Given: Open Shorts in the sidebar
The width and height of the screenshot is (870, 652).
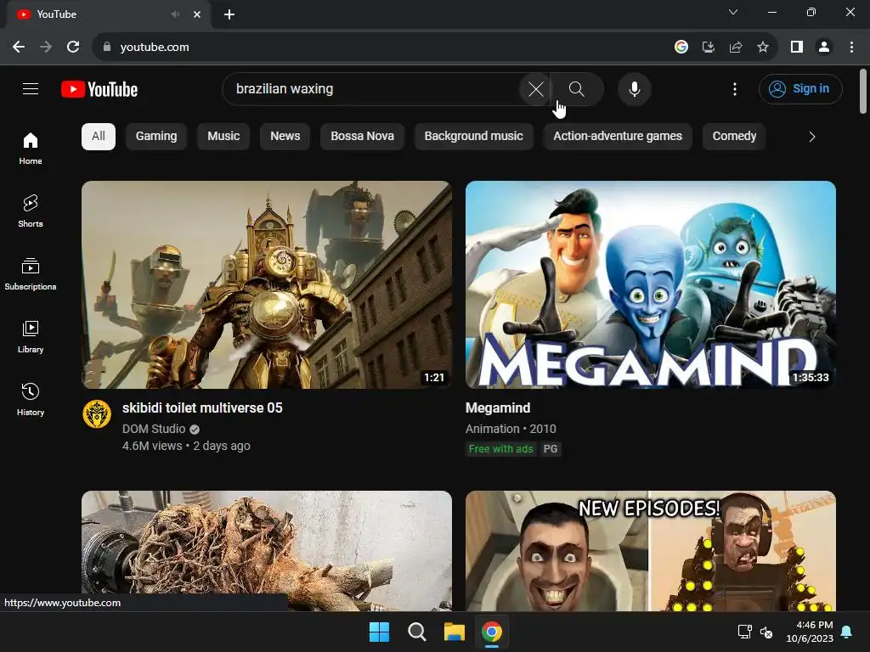Looking at the screenshot, I should 31,211.
